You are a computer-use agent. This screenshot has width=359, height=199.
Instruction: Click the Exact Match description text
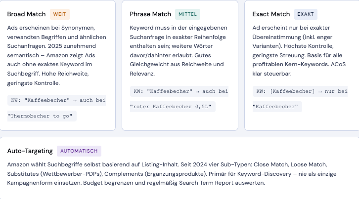coord(299,50)
